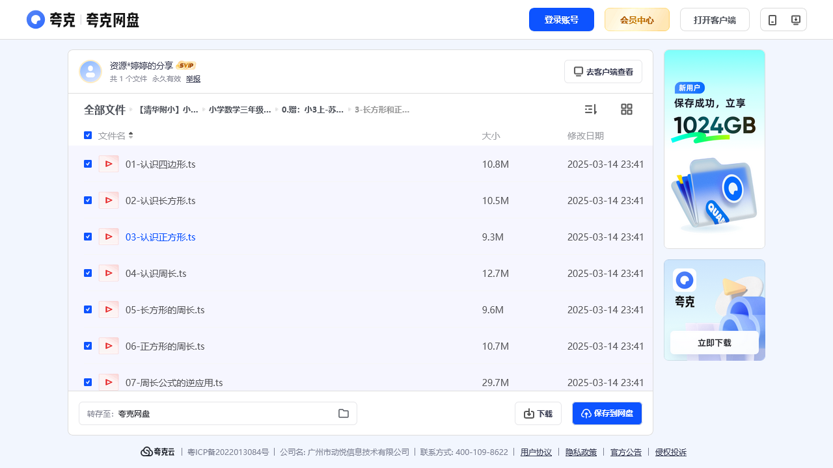Click the 29.7M size value
The width and height of the screenshot is (833, 468).
495,382
